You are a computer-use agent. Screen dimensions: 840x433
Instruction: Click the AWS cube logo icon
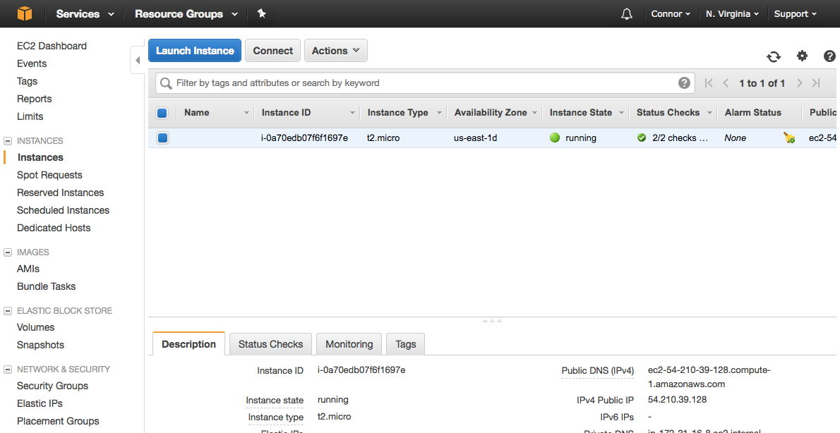click(x=25, y=13)
